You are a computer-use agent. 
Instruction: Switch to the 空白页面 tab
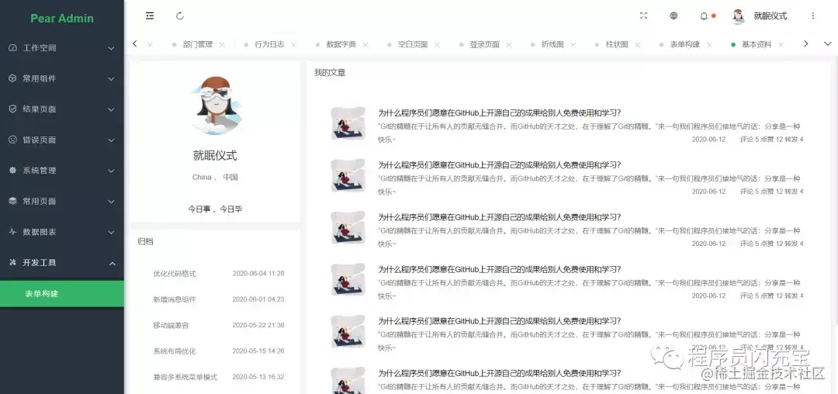[x=413, y=45]
